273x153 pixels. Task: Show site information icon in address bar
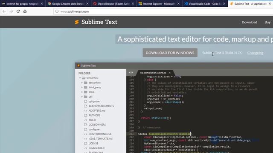click(x=57, y=11)
